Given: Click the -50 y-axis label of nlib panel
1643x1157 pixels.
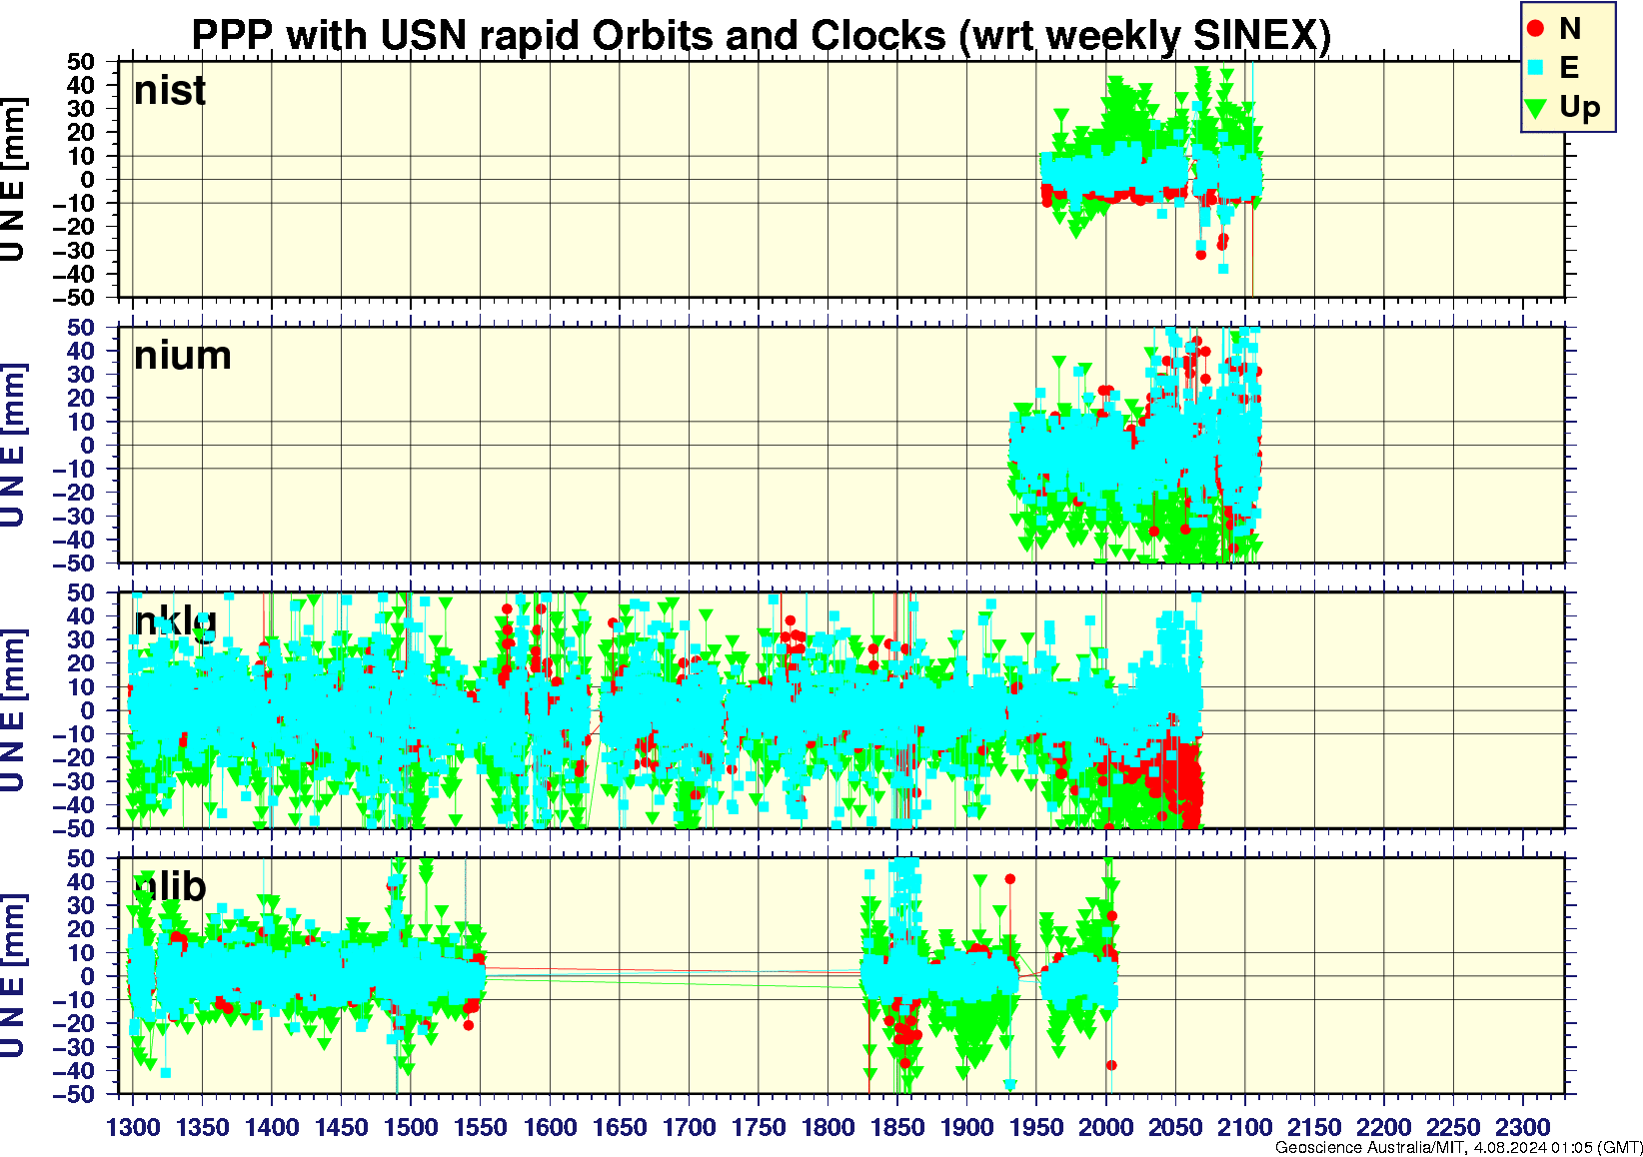Looking at the screenshot, I should pyautogui.click(x=73, y=1094).
